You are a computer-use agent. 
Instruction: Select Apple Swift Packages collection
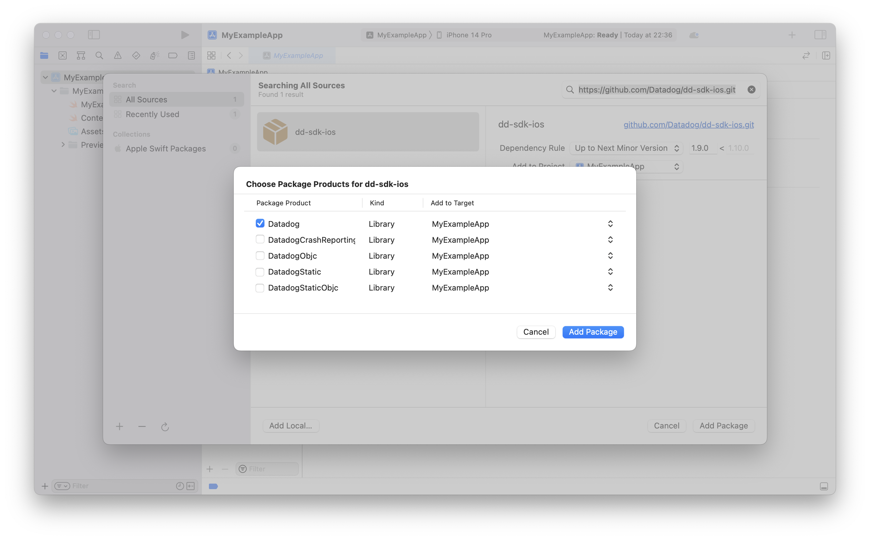(x=177, y=149)
